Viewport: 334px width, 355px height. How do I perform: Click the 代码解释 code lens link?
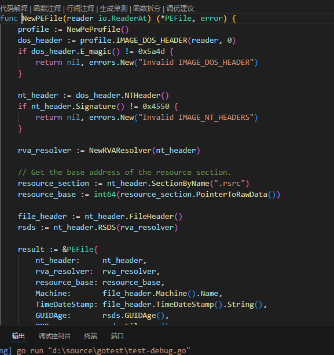tap(14, 9)
